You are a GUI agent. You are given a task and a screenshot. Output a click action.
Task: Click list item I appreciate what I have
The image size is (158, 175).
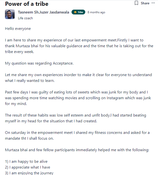tap(28, 167)
